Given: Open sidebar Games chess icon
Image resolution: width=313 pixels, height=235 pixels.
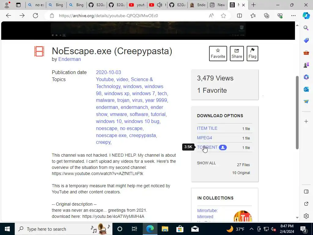Looking at the screenshot, I should click(306, 65).
